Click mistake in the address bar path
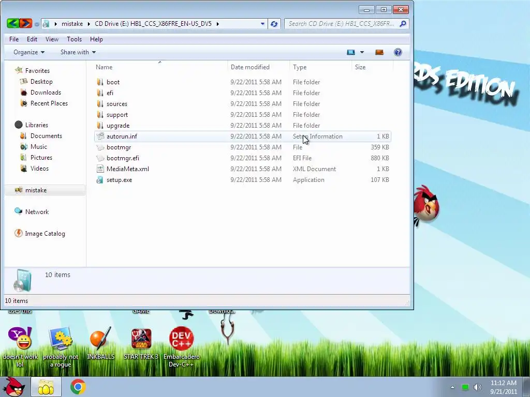 click(x=72, y=24)
